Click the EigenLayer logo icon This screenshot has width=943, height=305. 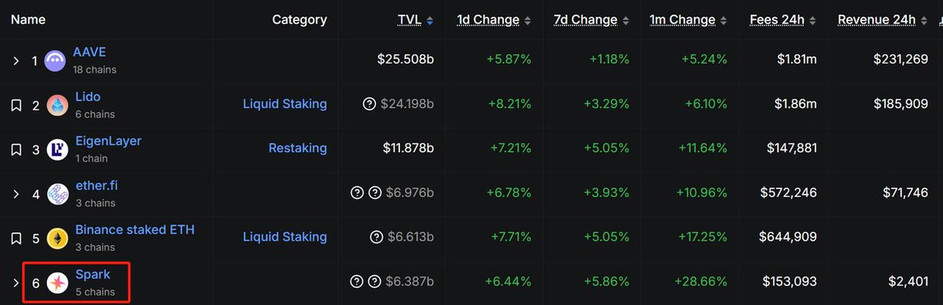(x=57, y=149)
